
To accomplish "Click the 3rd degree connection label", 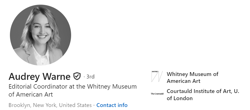I will (x=90, y=77).
